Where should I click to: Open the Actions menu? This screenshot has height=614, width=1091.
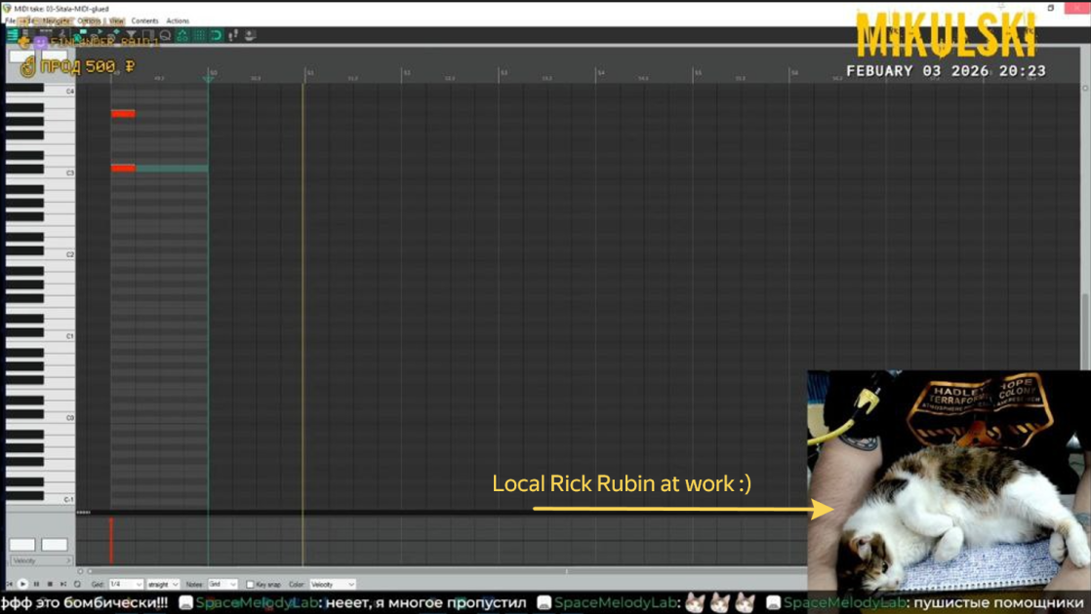[178, 20]
